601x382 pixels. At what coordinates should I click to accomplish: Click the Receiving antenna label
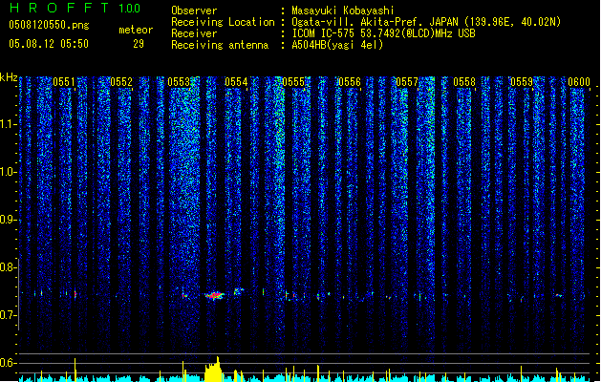pyautogui.click(x=220, y=45)
